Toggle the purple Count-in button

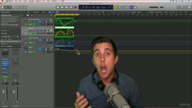131,7
